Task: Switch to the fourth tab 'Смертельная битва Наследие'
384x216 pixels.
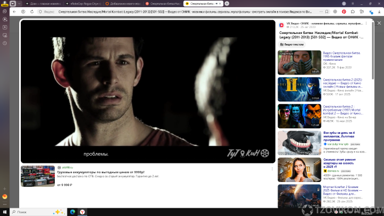Action: 163,4
